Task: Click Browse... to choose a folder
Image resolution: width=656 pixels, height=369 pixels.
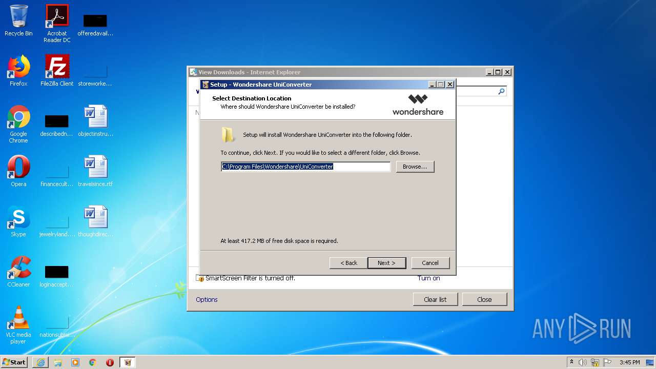Action: 415,167
